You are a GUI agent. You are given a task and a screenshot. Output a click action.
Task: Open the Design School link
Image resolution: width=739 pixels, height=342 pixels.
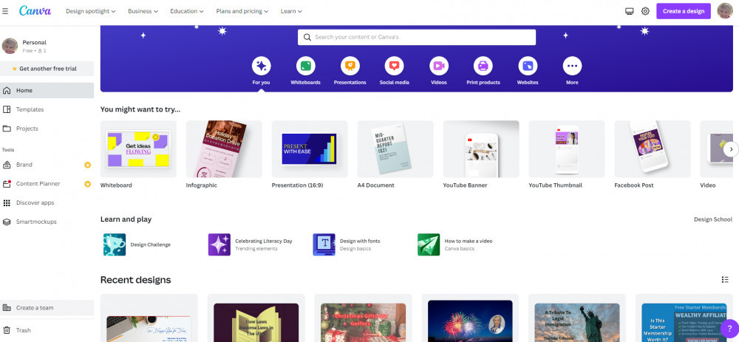713,219
